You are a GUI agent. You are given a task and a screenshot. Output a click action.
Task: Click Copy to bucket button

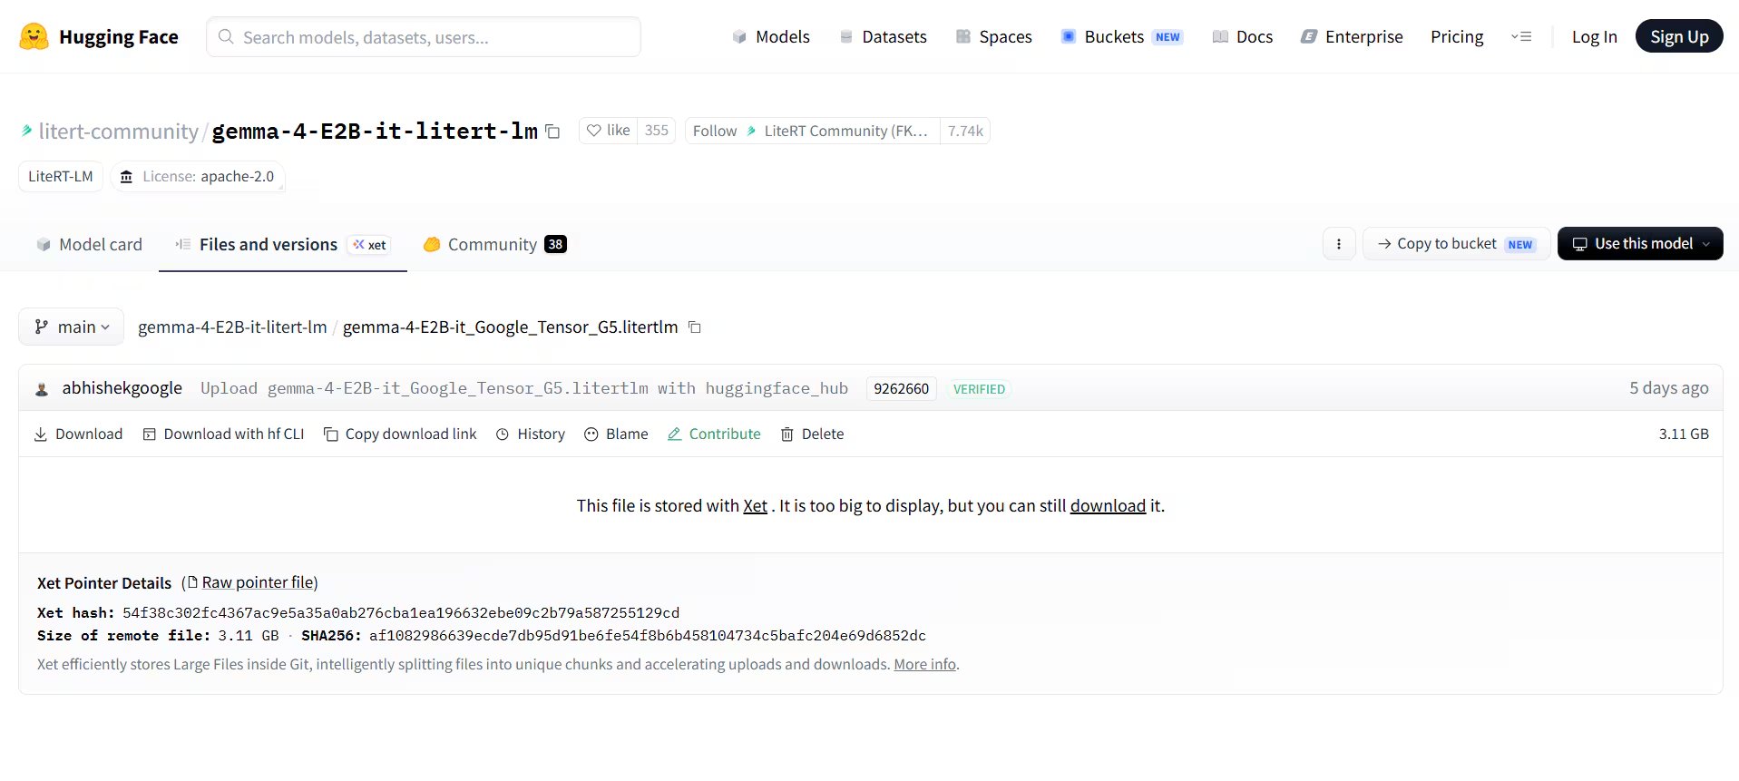(1456, 244)
